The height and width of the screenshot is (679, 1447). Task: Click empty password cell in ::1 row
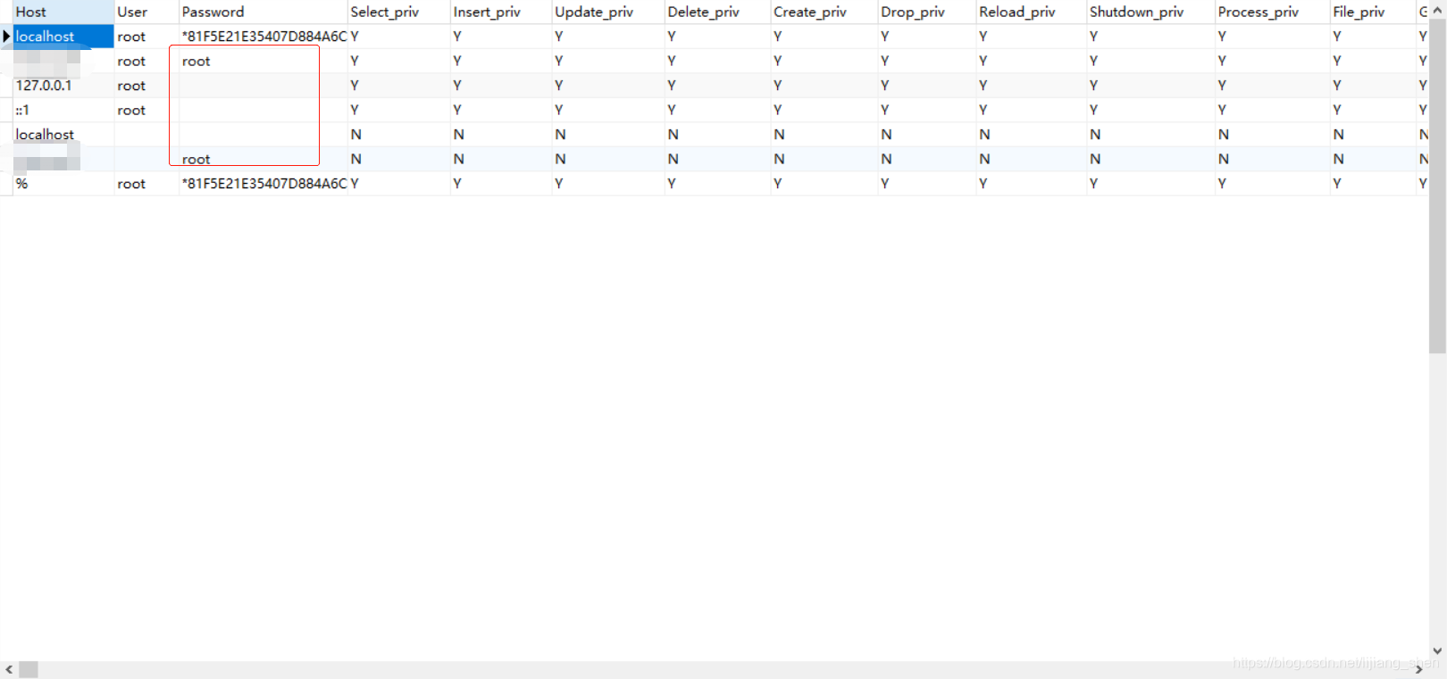(263, 110)
